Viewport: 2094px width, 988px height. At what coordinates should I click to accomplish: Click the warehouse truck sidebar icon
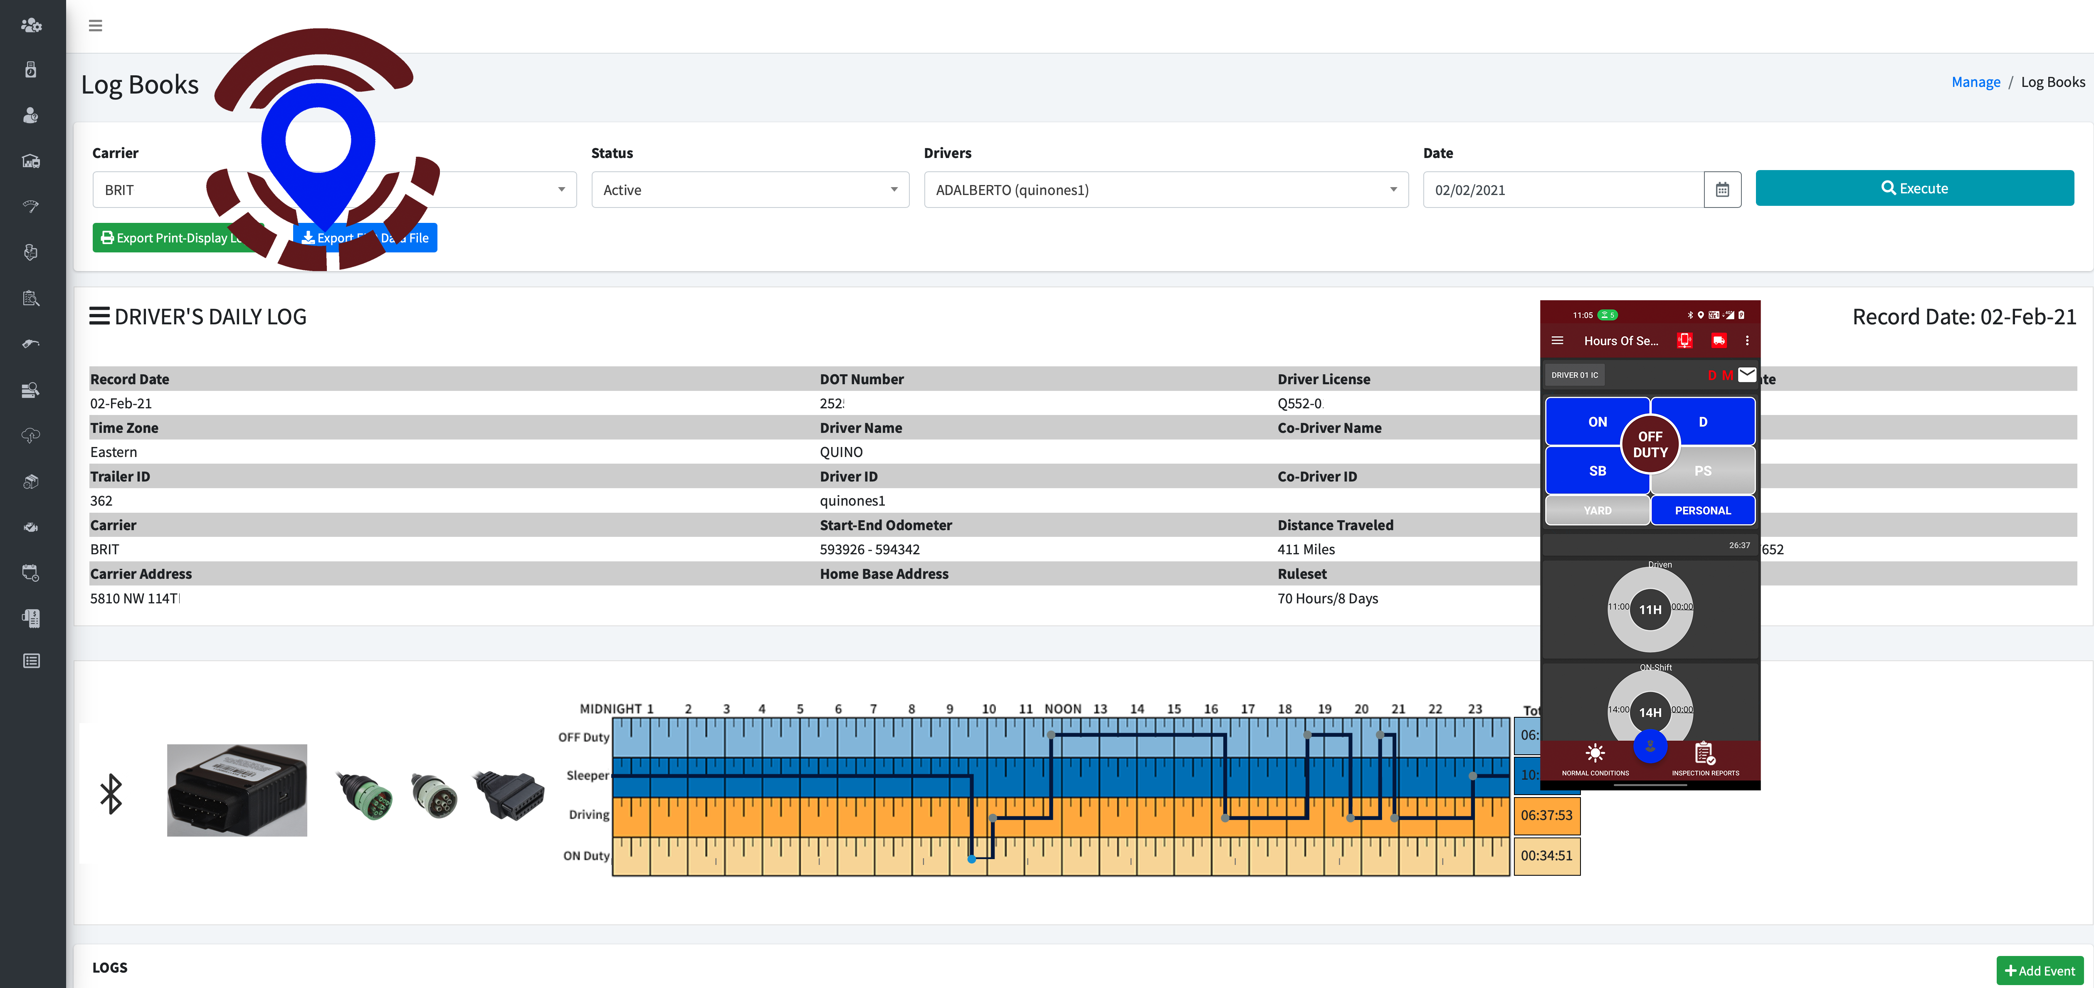(x=31, y=161)
